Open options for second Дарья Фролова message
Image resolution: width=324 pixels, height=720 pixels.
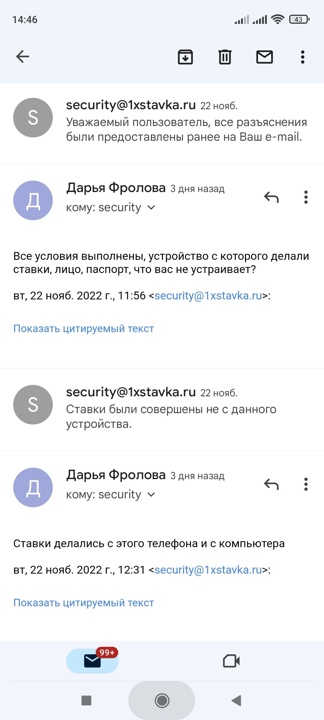tap(306, 484)
